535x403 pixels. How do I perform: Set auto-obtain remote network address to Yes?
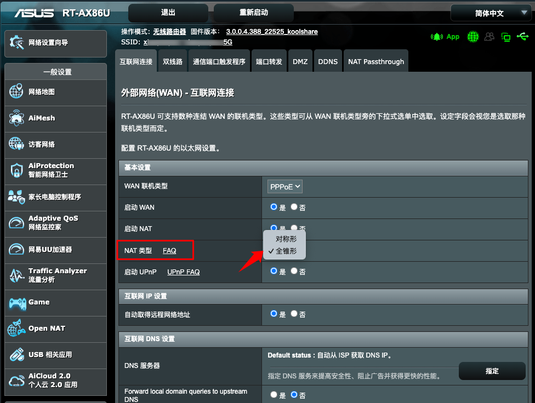point(274,314)
